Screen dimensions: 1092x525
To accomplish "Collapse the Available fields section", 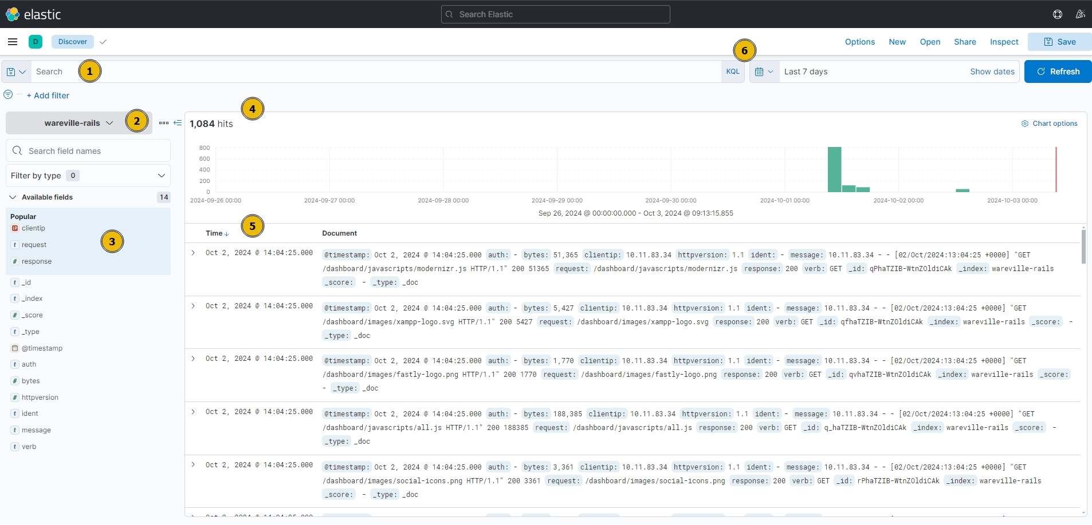I will tap(13, 197).
